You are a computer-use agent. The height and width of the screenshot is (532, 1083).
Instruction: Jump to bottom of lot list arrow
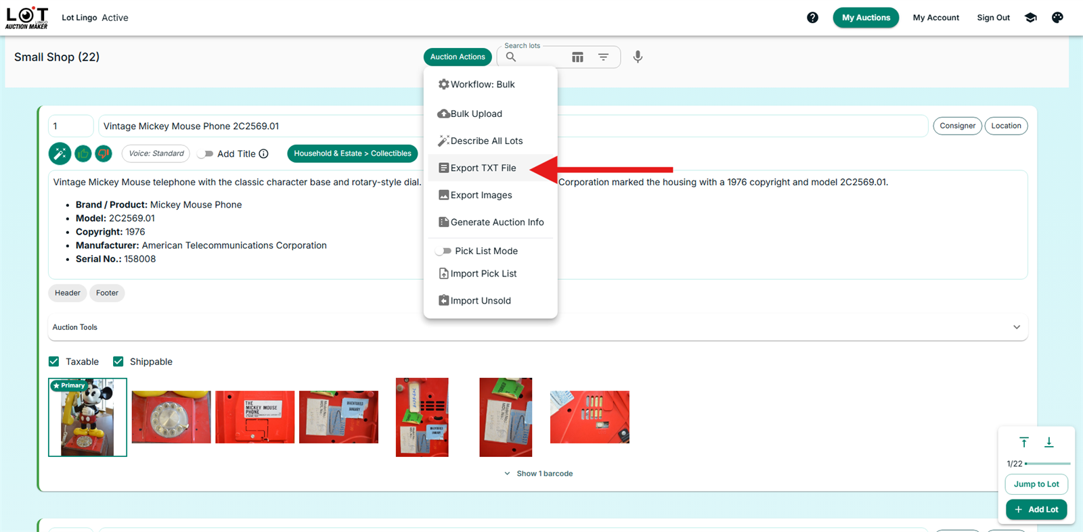tap(1049, 442)
